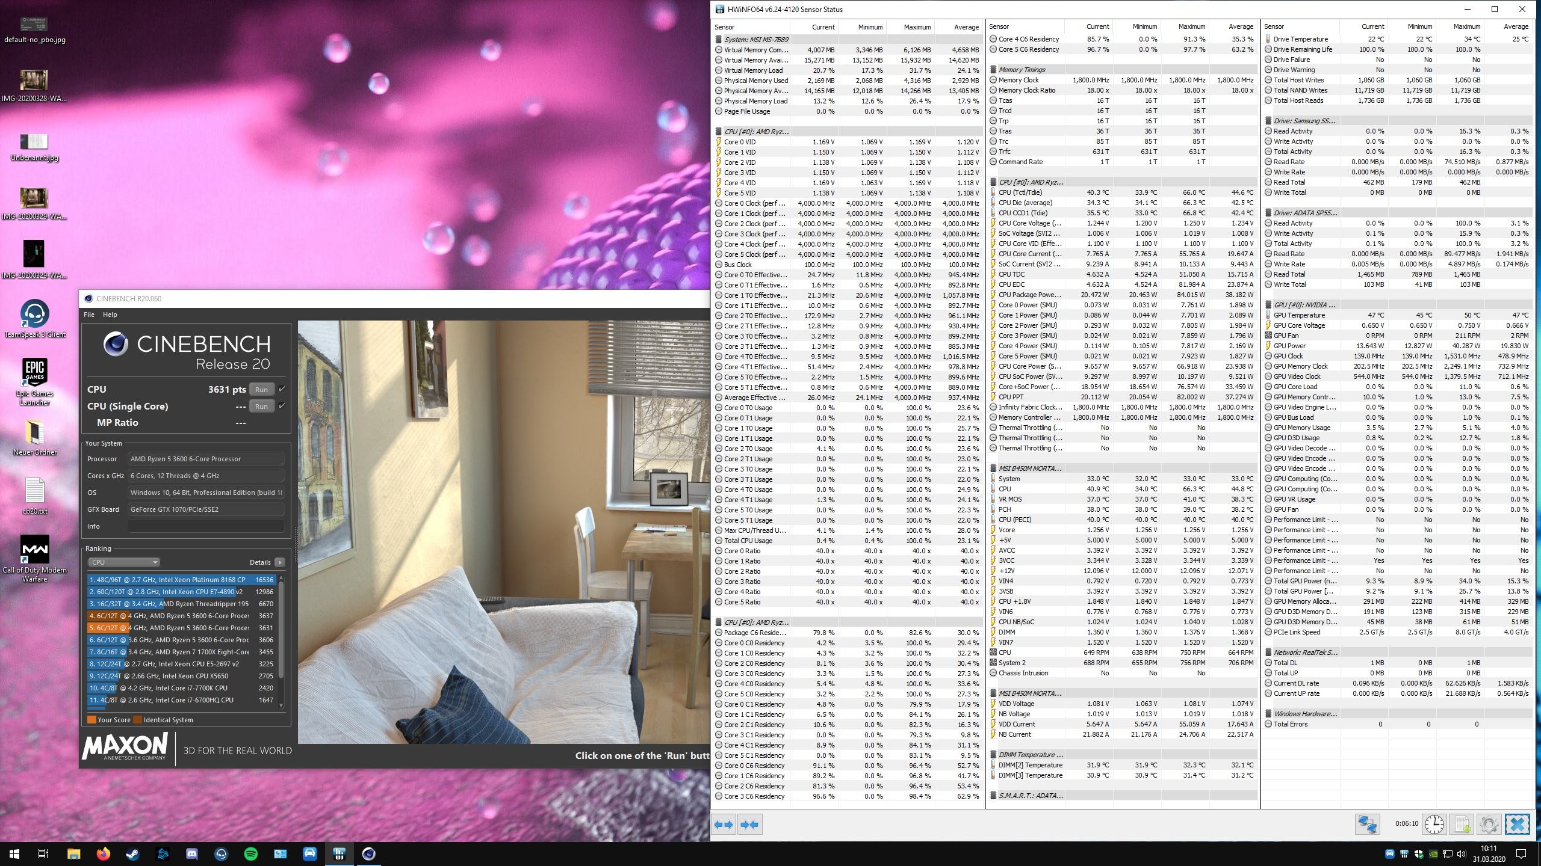Select the Neuer Ordner desktop folder
The height and width of the screenshot is (866, 1541).
(34, 438)
